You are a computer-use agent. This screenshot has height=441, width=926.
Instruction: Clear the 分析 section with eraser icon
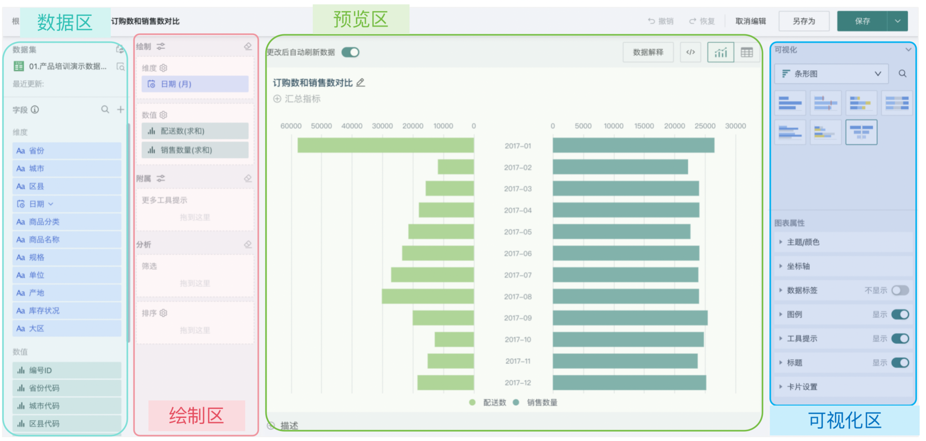[x=248, y=244]
